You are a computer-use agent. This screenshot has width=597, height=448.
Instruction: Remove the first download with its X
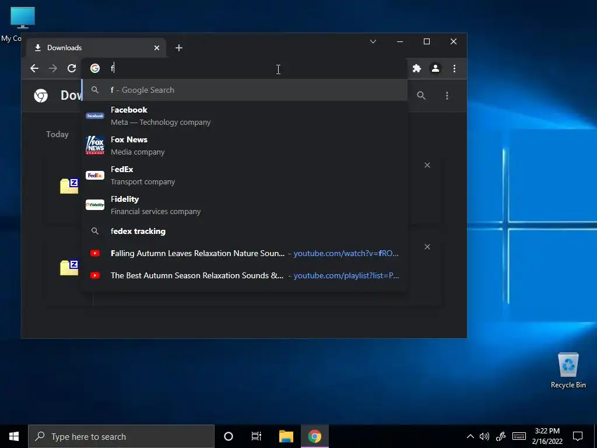pyautogui.click(x=427, y=165)
